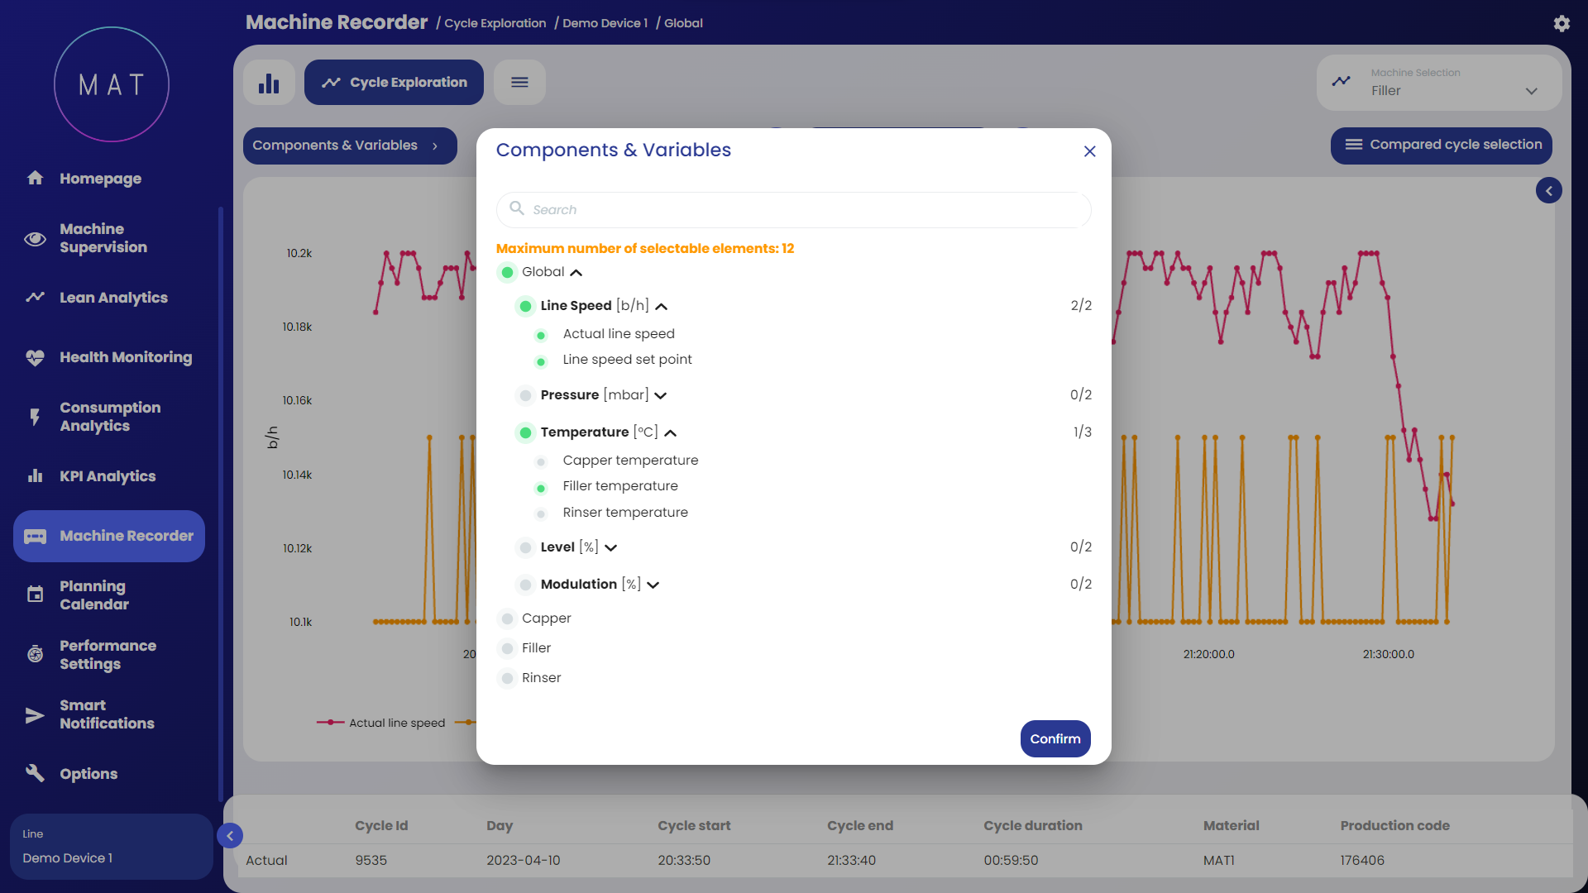
Task: Switch to Cycle Exploration tab
Action: click(394, 83)
